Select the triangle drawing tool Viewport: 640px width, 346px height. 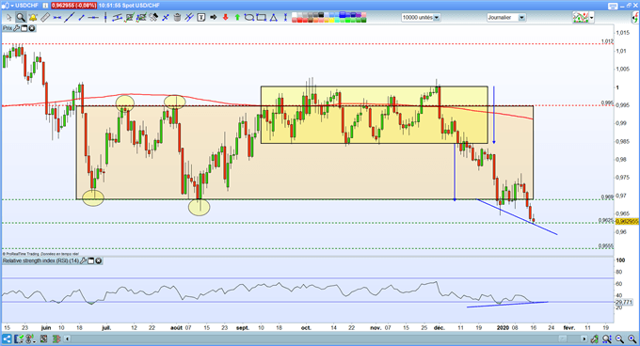pyautogui.click(x=274, y=18)
